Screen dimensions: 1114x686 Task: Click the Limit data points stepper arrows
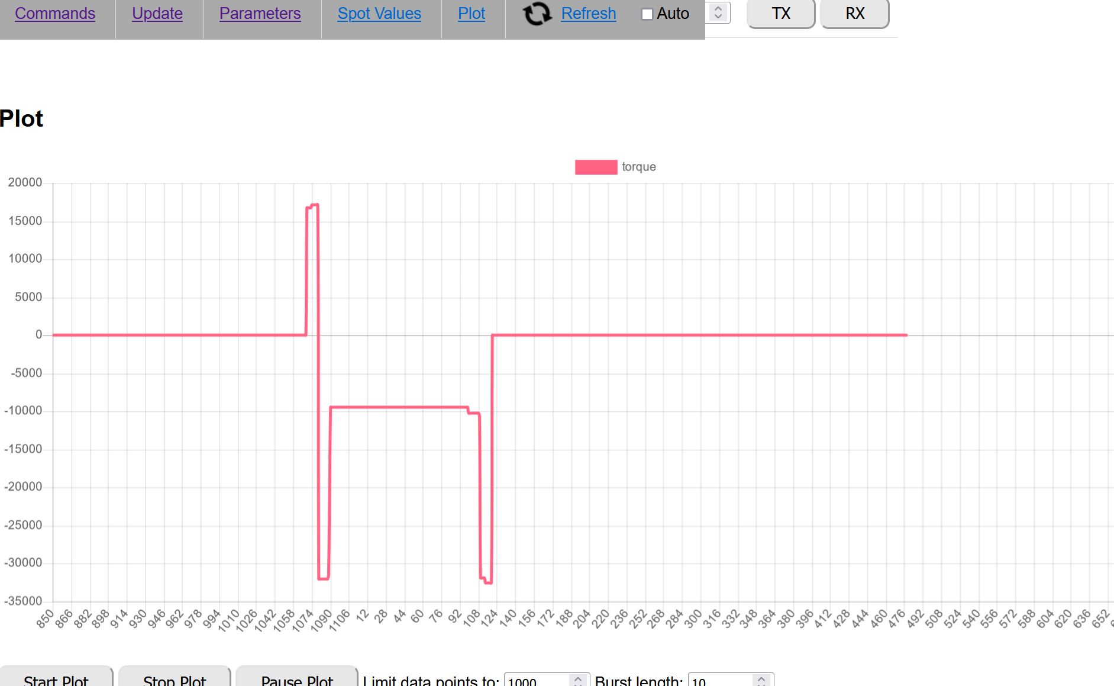[578, 681]
